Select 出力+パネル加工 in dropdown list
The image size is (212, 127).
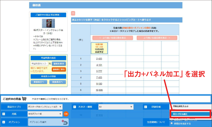pos(190,114)
